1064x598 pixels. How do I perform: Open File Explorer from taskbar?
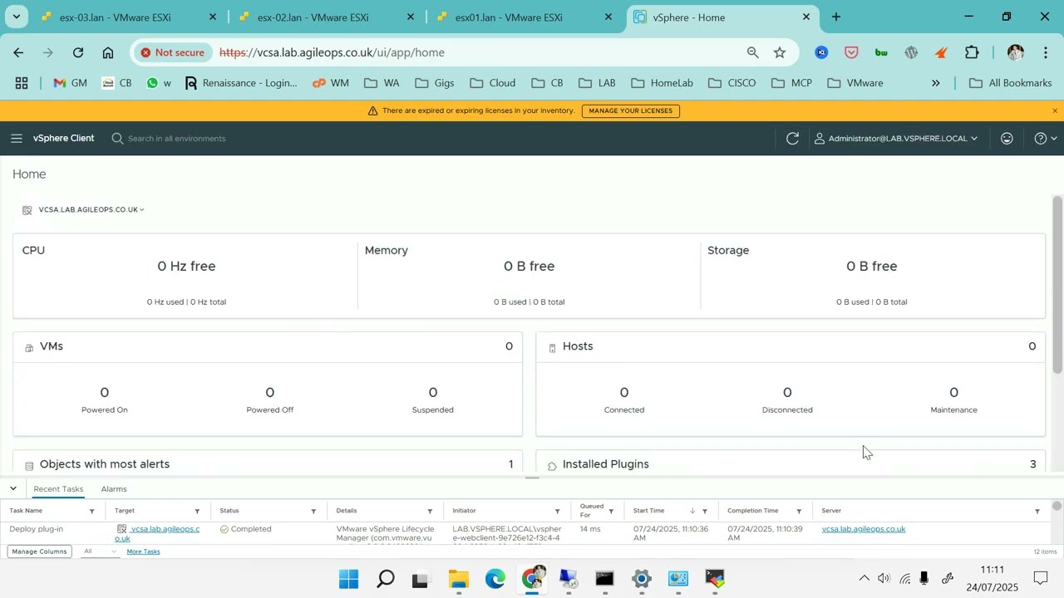click(459, 579)
